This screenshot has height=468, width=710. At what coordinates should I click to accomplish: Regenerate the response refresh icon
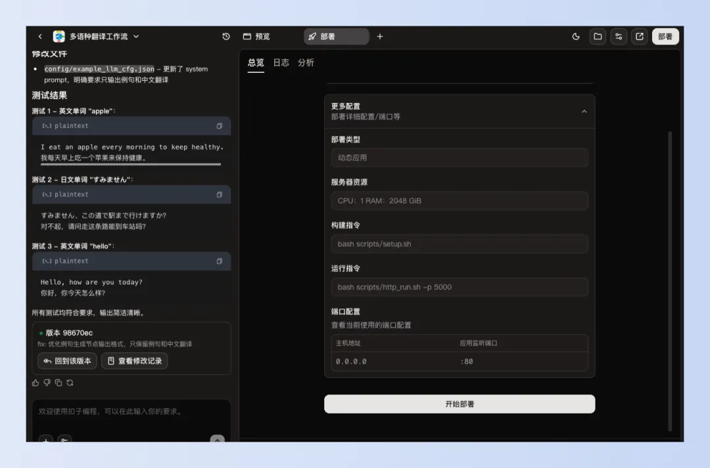pos(70,383)
